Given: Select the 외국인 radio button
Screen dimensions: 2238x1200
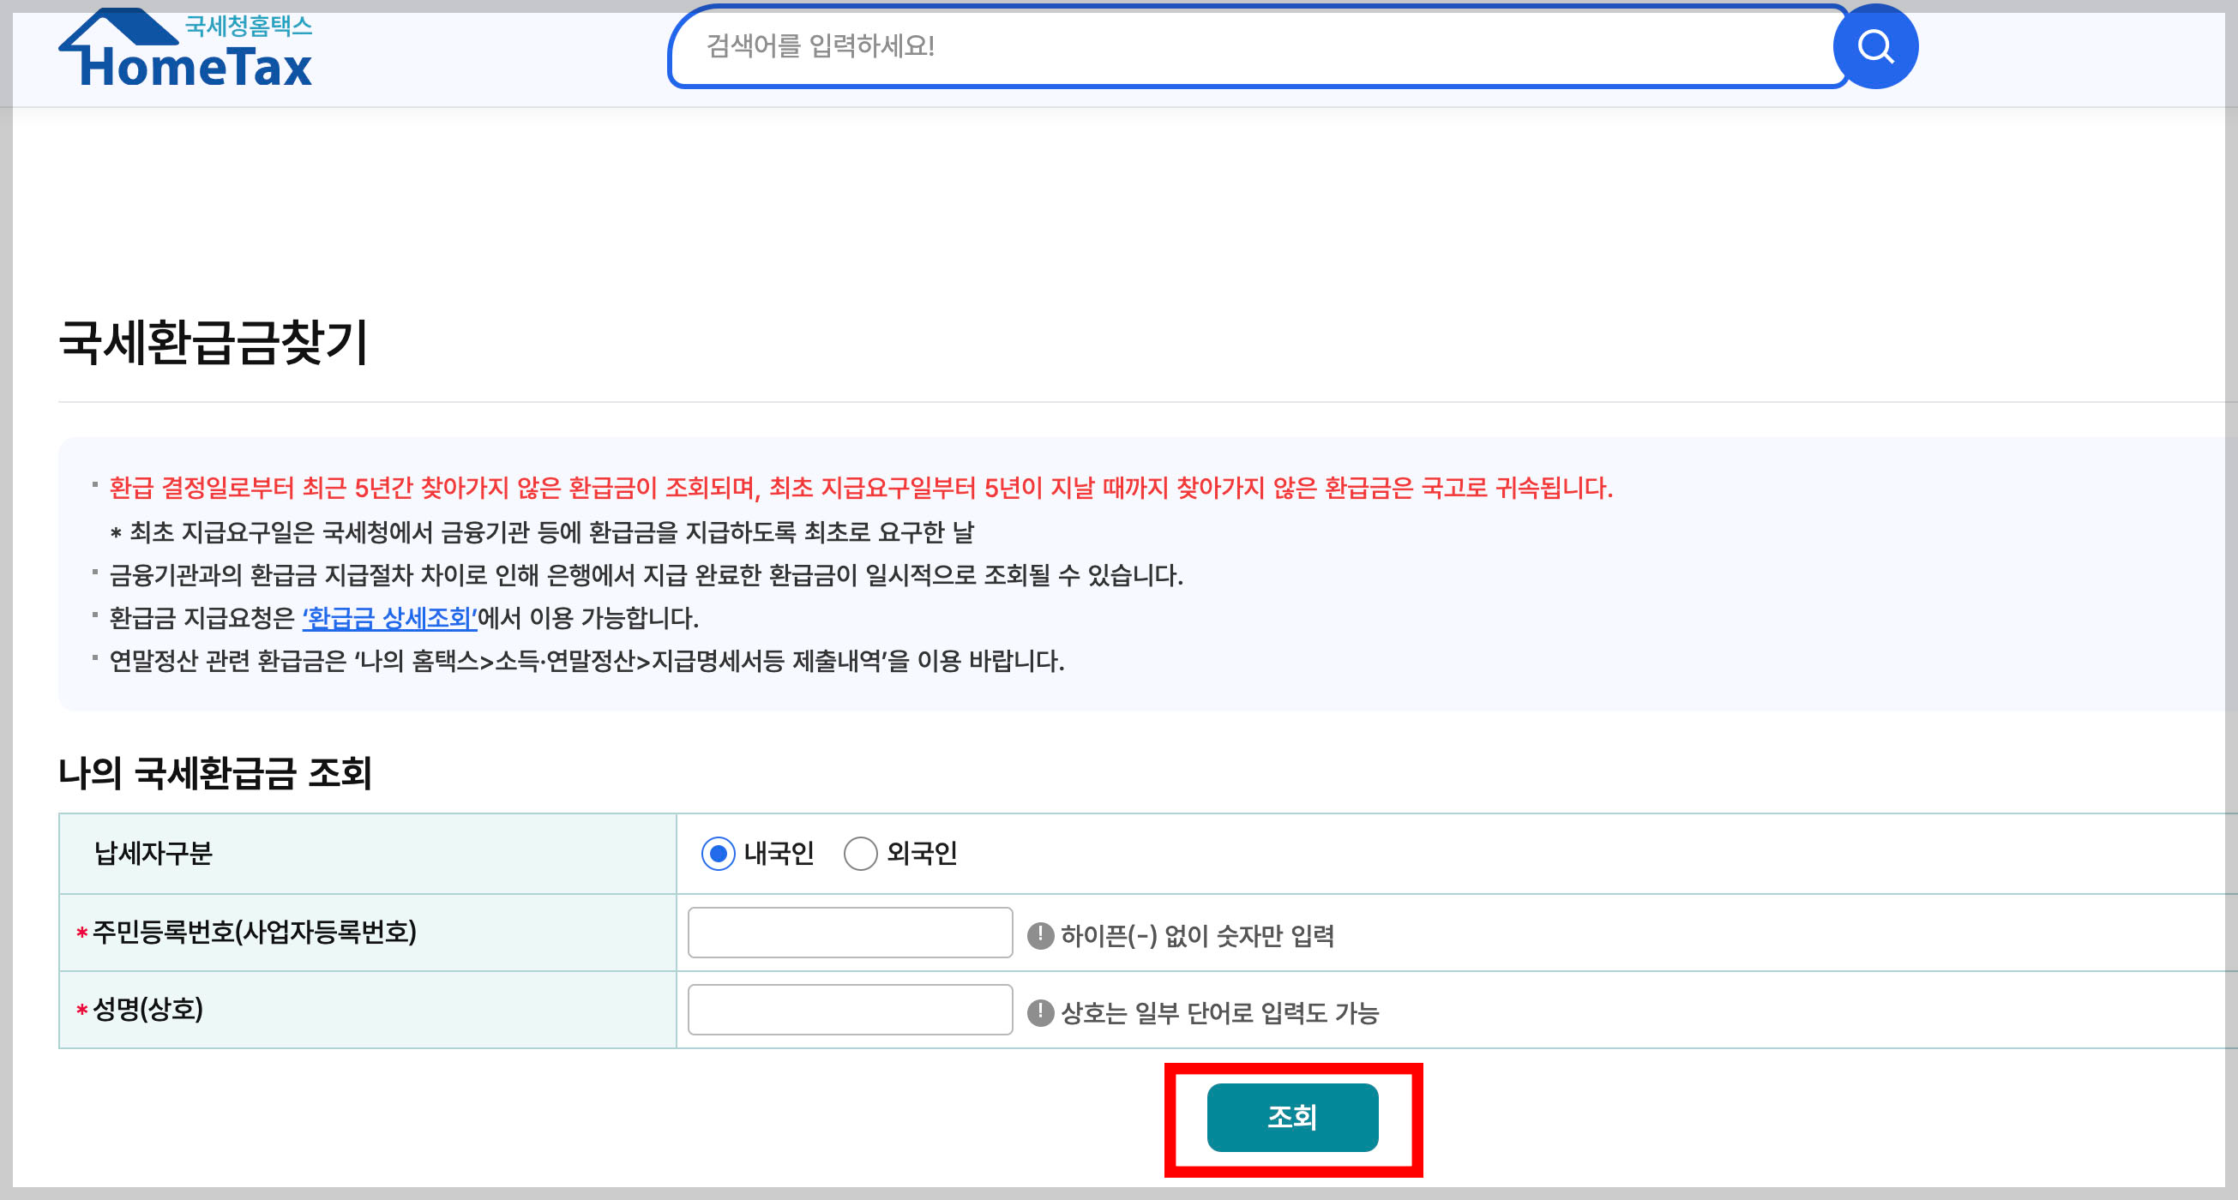Looking at the screenshot, I should (860, 854).
